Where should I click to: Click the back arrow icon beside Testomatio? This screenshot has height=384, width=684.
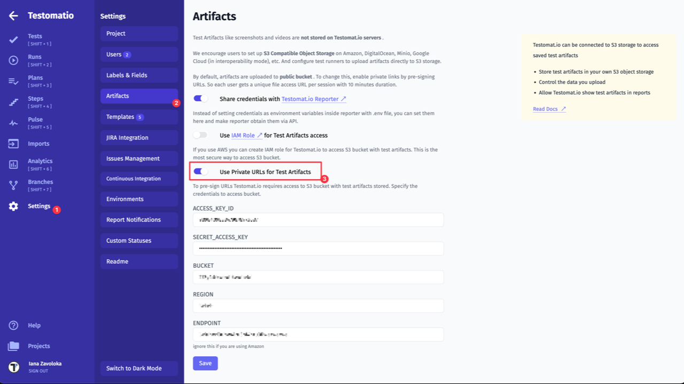click(13, 16)
